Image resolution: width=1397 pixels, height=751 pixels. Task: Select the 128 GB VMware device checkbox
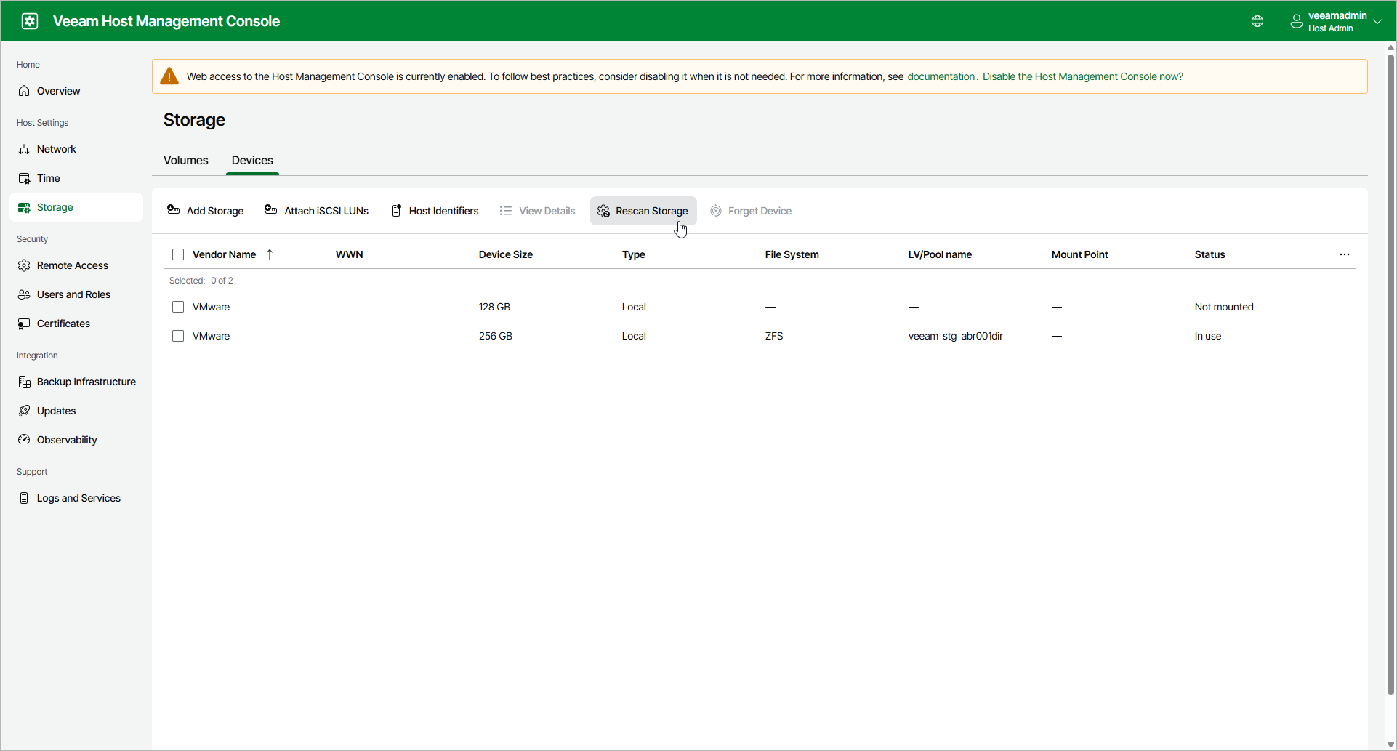pos(178,307)
